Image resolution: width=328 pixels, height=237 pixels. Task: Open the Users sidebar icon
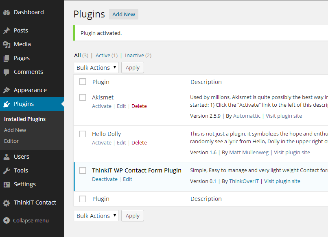(7, 156)
